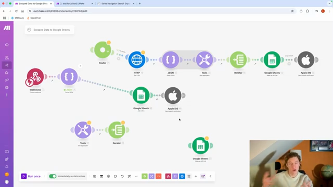Open the Apple iOS module in middle row
333x187 pixels.
coord(173,95)
